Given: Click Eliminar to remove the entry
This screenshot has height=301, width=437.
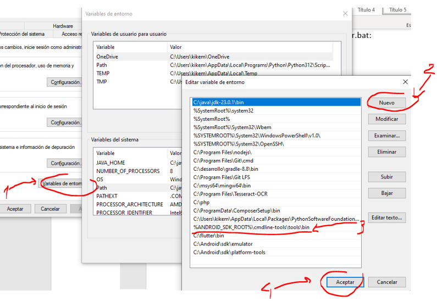Looking at the screenshot, I should [x=387, y=152].
